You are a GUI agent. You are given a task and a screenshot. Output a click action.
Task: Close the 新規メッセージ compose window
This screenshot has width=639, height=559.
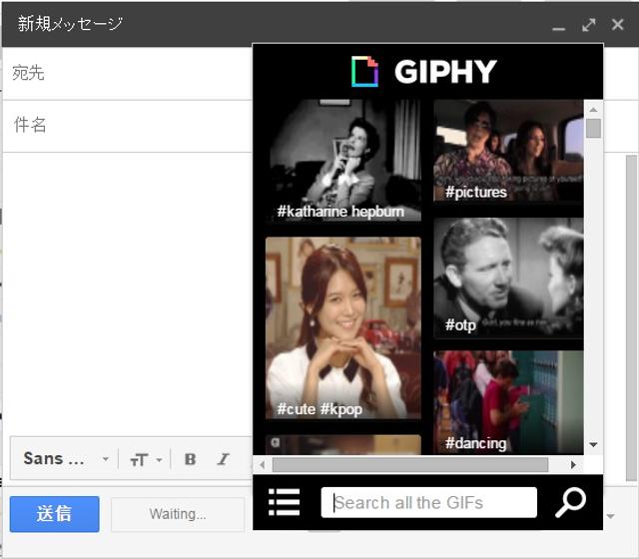point(618,24)
